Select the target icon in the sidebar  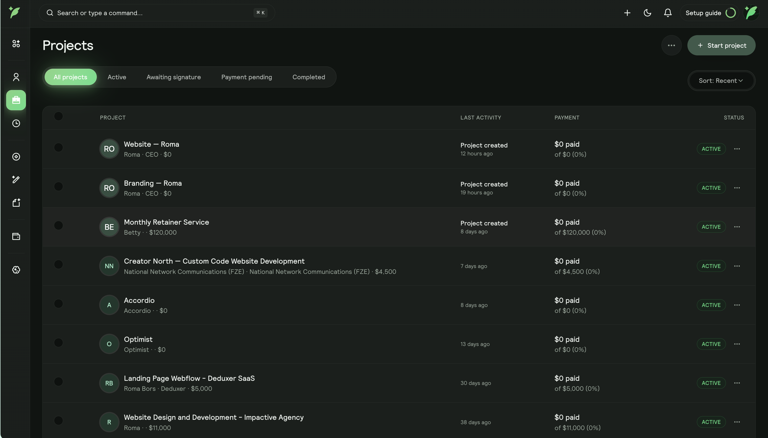pos(16,156)
